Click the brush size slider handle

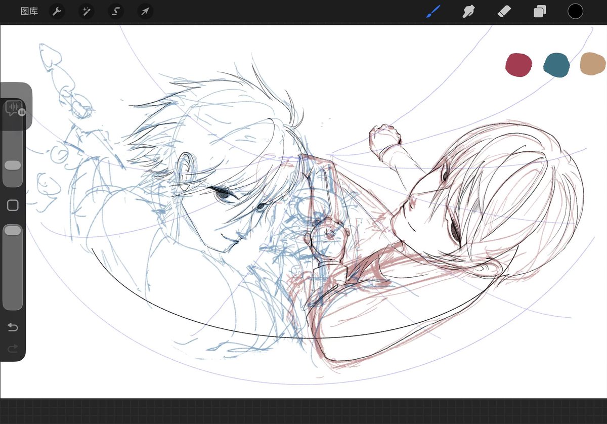point(13,165)
